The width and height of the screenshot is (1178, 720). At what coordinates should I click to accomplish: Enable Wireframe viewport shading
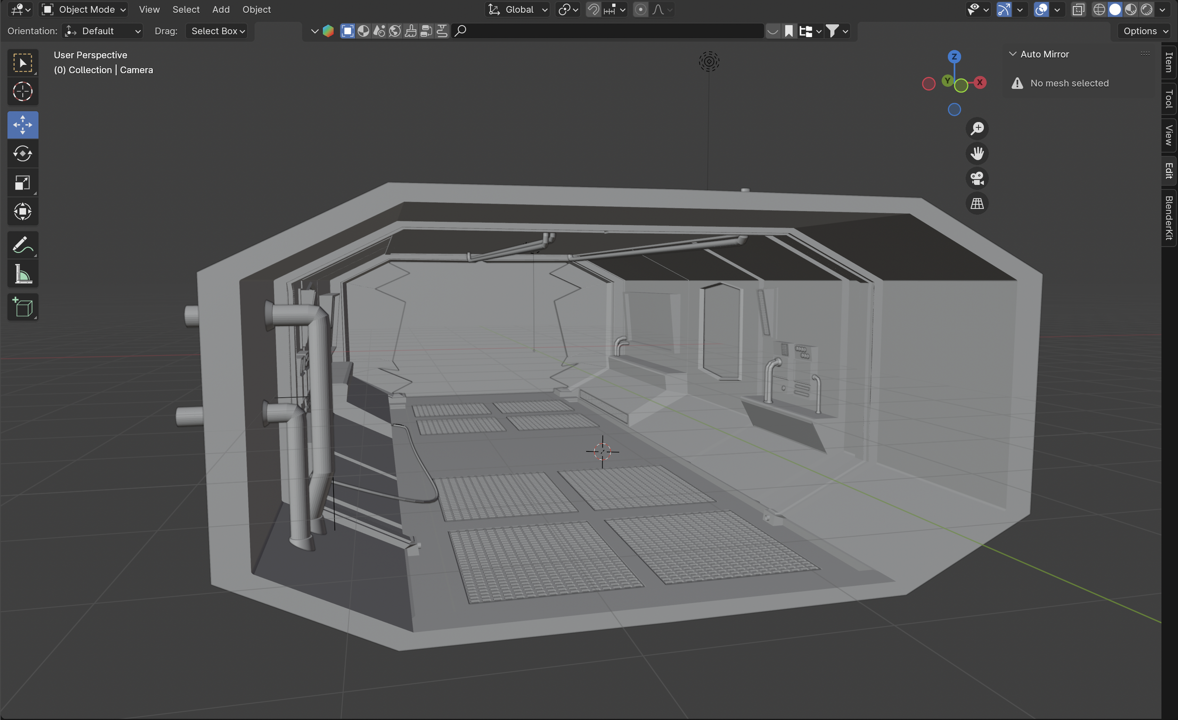pyautogui.click(x=1099, y=9)
